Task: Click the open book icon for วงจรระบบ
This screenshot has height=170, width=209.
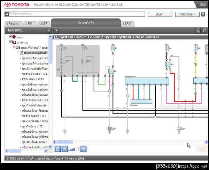Action: pos(14,42)
